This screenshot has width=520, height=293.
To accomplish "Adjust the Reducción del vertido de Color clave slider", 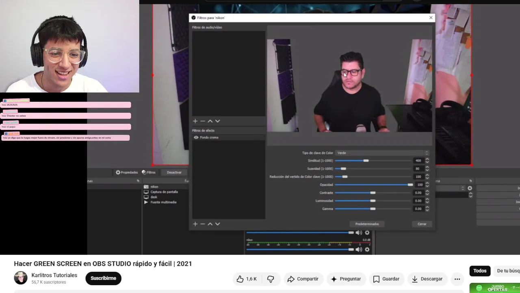I will 373,177.
